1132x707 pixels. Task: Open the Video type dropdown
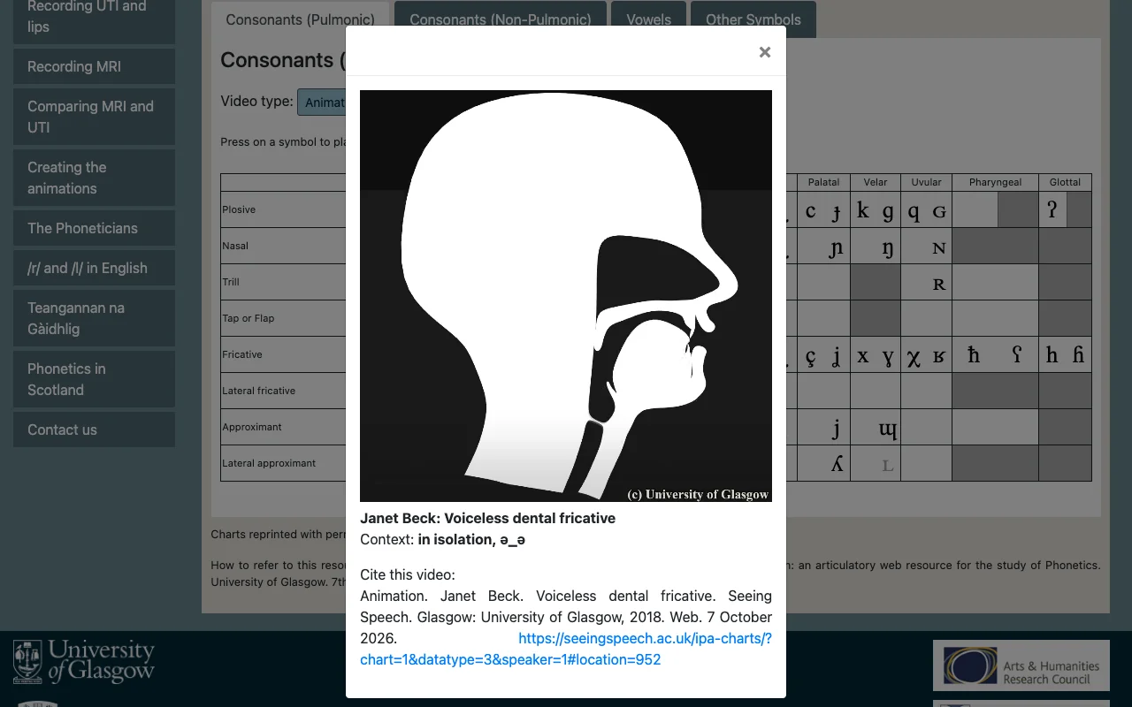pos(322,102)
